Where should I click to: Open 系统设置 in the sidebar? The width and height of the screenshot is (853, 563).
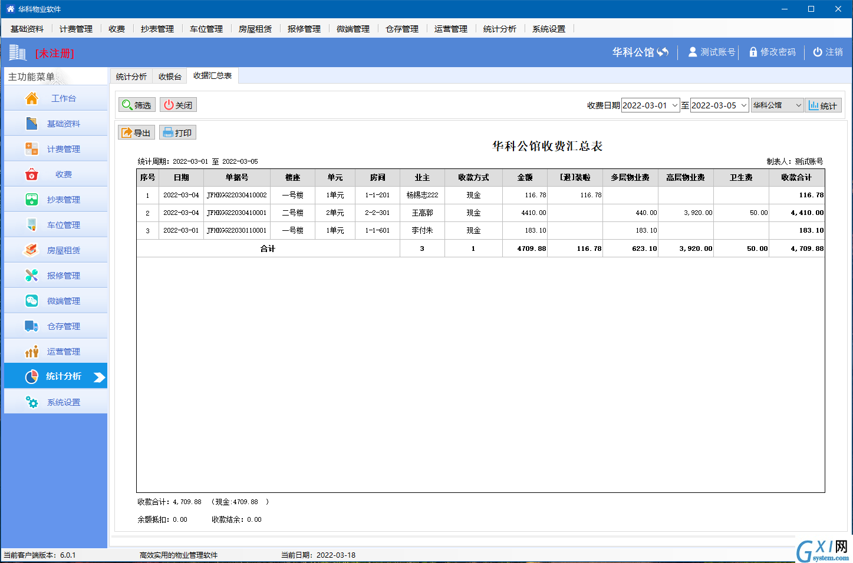coord(55,402)
